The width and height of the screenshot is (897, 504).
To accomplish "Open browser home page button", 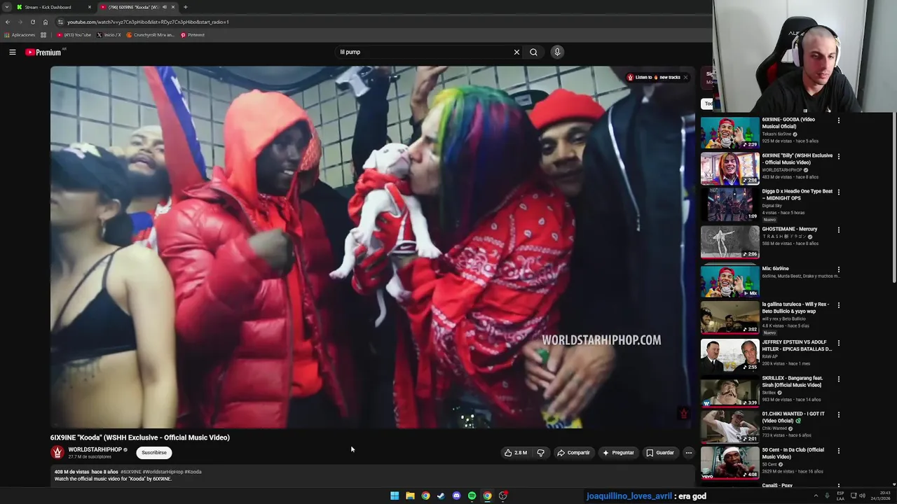I will [46, 22].
